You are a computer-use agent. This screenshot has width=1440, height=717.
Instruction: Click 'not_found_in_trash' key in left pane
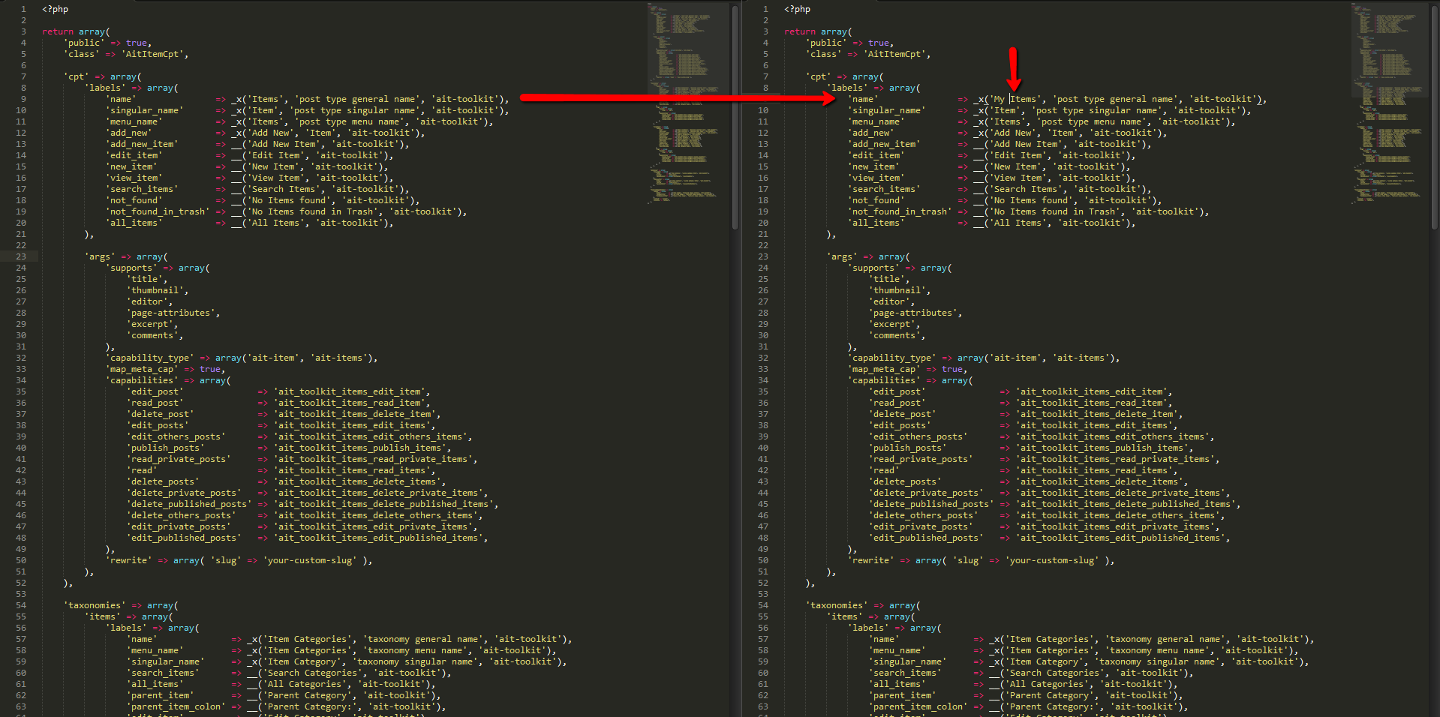[x=158, y=211]
